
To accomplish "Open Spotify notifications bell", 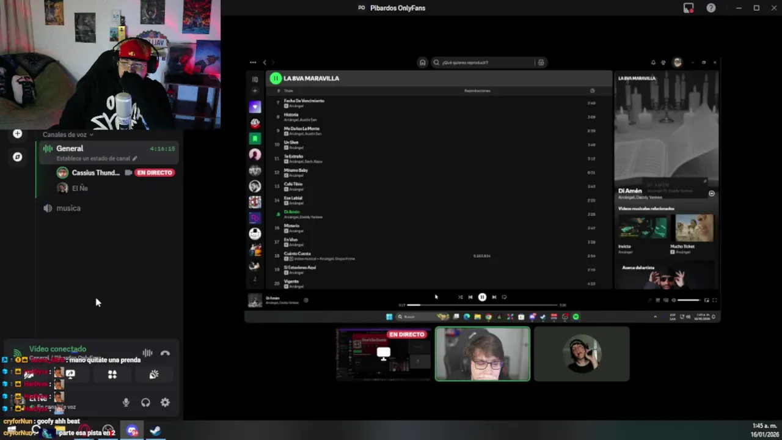I will click(653, 62).
